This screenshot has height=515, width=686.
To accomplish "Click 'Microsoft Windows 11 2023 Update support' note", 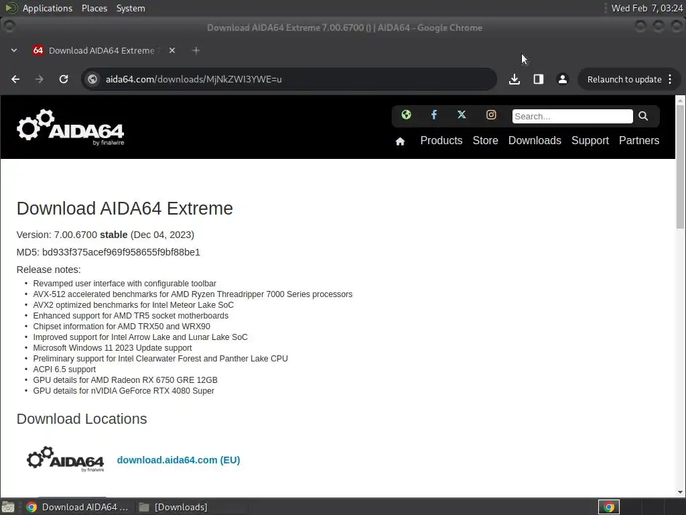I will point(113,348).
